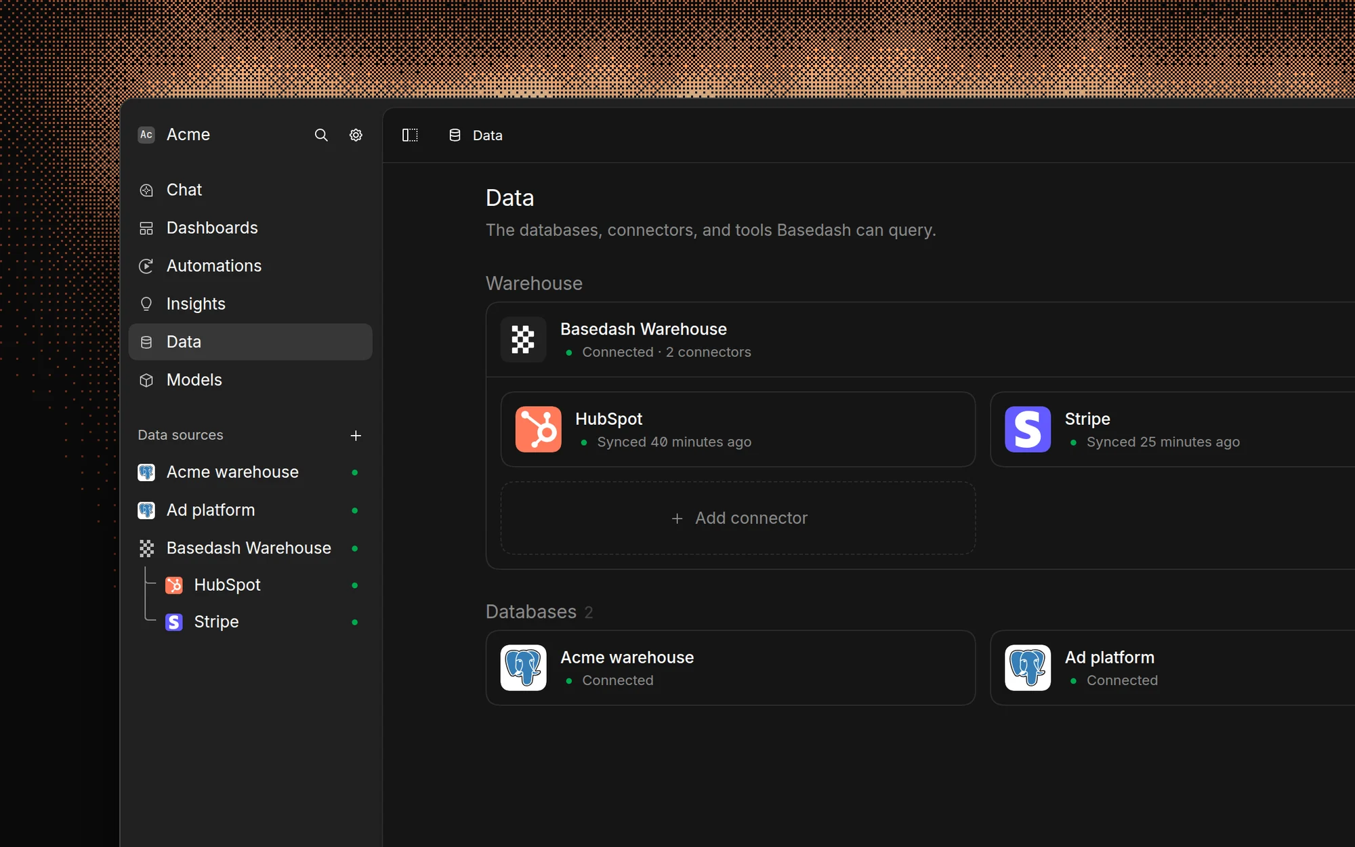Click the Stripe logo in connector card

[x=1028, y=429]
